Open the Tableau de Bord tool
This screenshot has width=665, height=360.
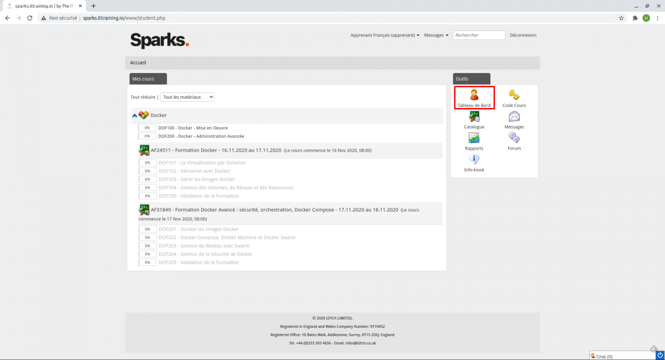[474, 98]
